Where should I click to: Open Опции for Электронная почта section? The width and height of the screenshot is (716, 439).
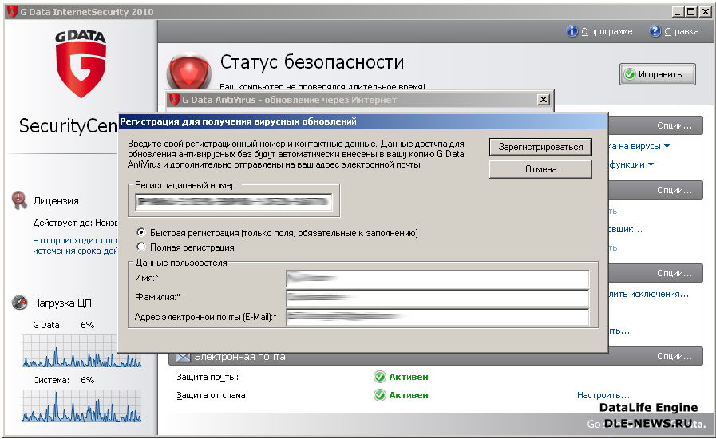pyautogui.click(x=674, y=356)
